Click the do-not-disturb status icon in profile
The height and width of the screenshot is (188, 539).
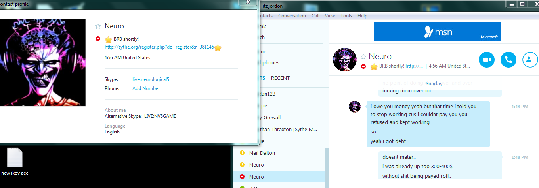pyautogui.click(x=98, y=39)
